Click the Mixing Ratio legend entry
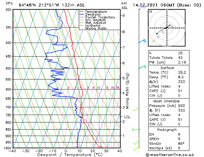Screen dimensions: 204x157 pyautogui.click(x=93, y=28)
